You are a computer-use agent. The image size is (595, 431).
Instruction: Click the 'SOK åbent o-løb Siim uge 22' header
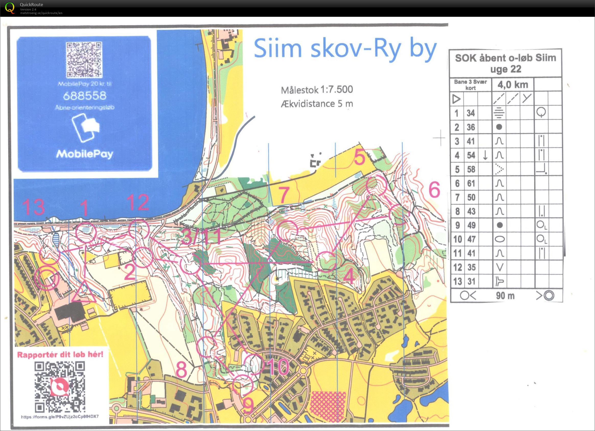tap(506, 63)
